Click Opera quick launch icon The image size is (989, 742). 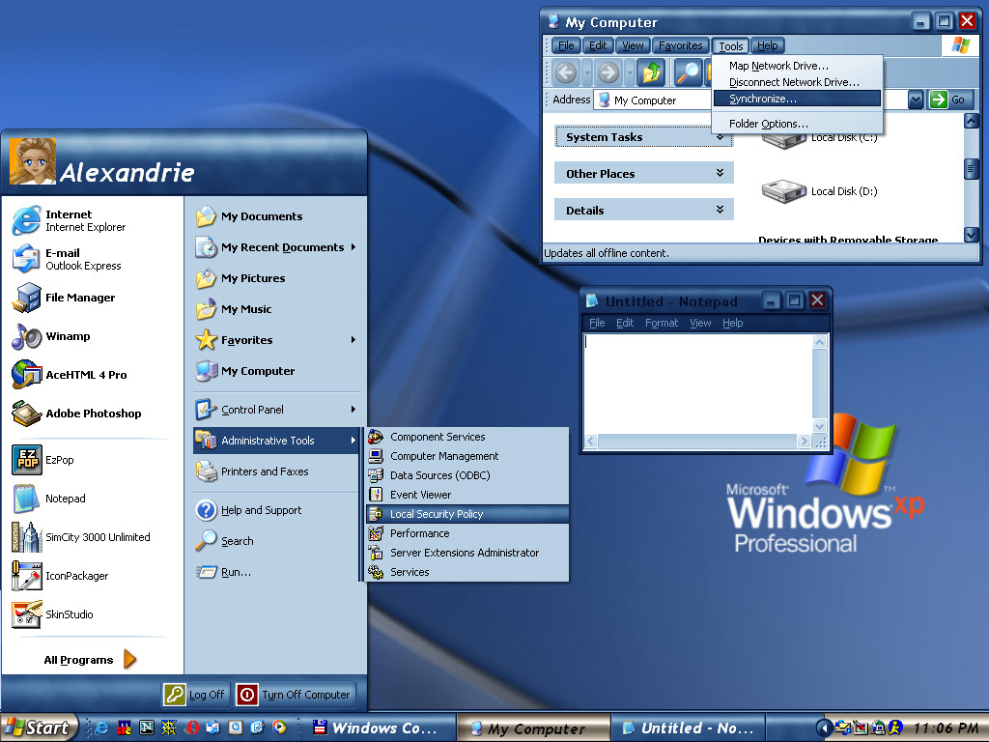click(x=192, y=728)
